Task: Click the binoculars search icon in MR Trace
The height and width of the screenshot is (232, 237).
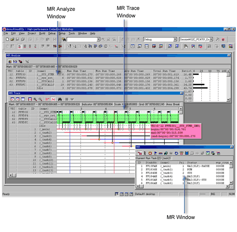Action: point(60,99)
